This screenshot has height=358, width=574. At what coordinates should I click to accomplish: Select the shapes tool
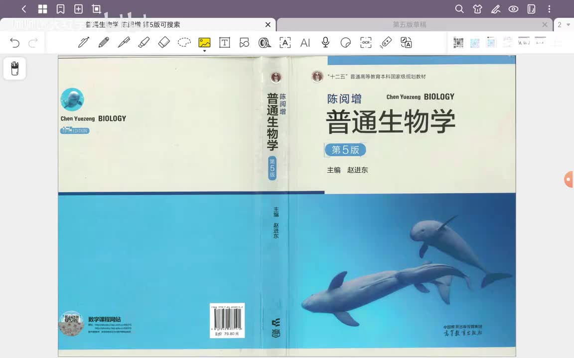coord(245,42)
